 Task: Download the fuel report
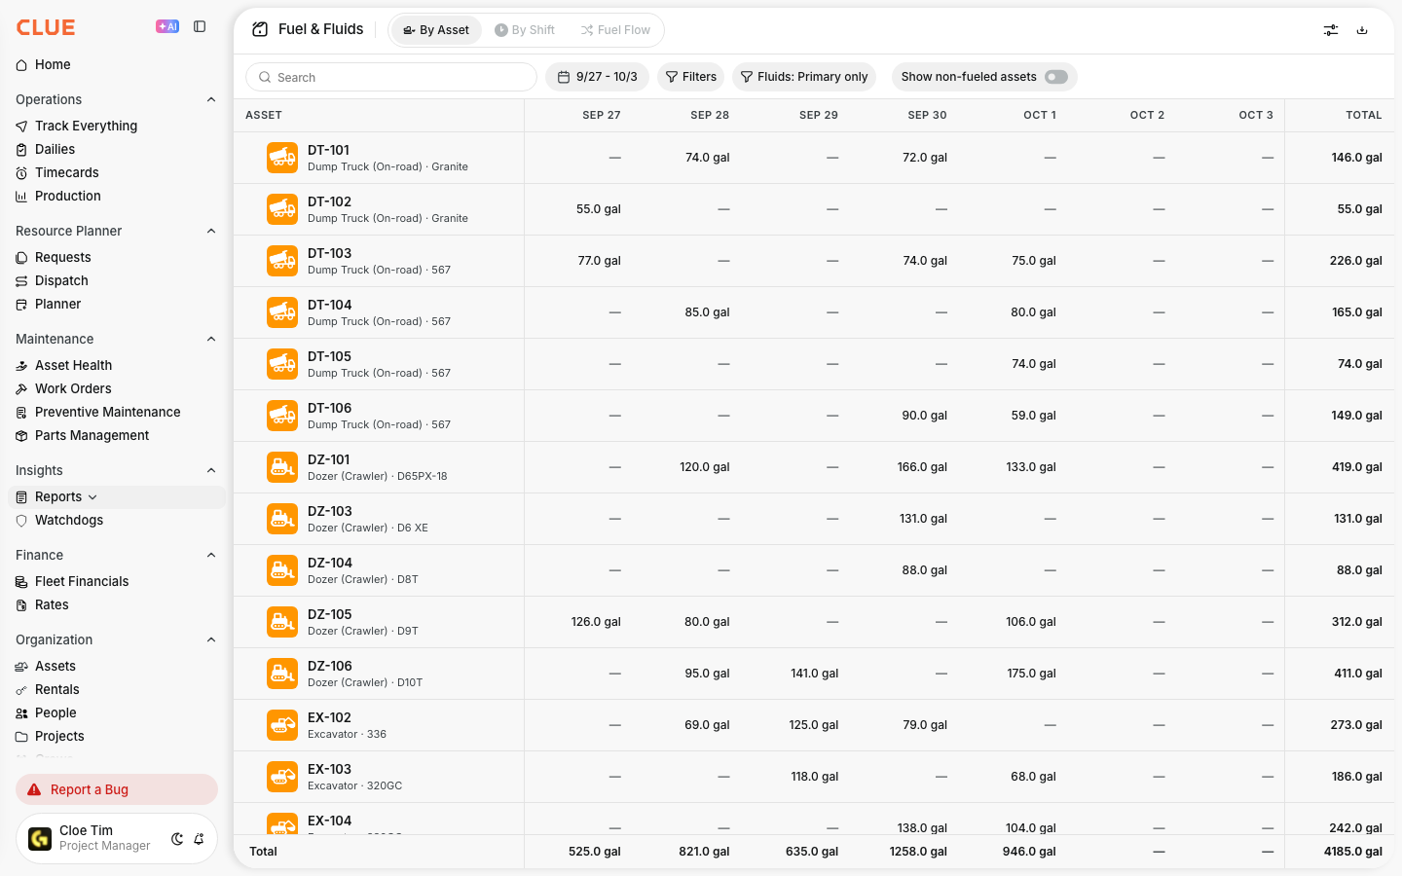click(x=1362, y=30)
